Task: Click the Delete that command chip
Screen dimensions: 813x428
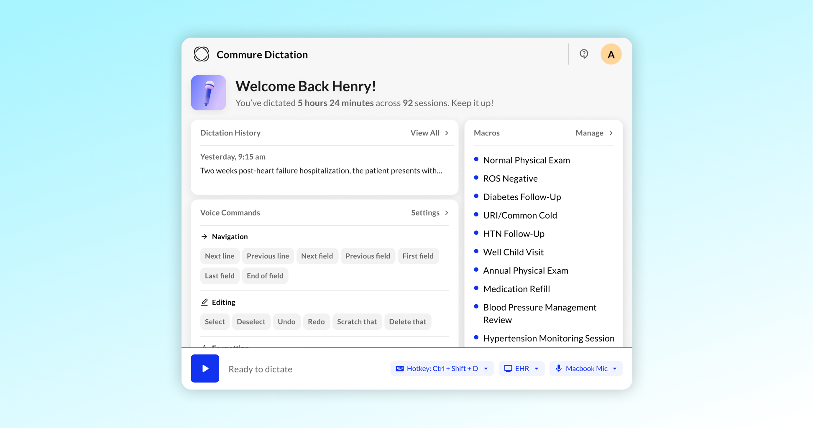Action: point(408,322)
